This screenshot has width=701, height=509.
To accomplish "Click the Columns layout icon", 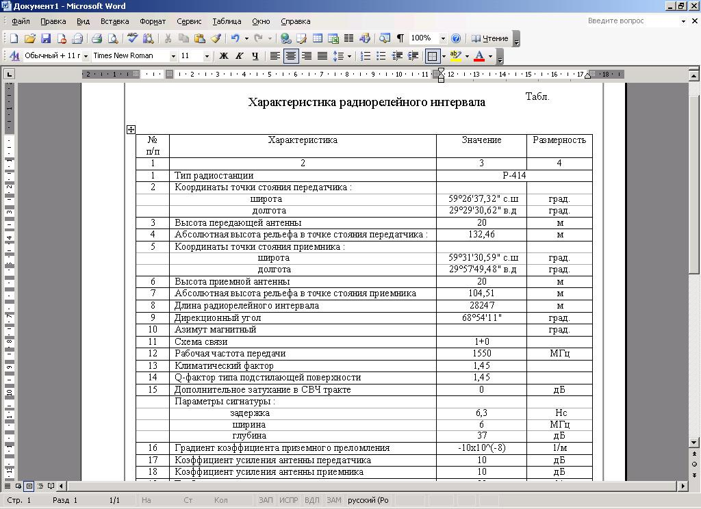I will tap(348, 38).
